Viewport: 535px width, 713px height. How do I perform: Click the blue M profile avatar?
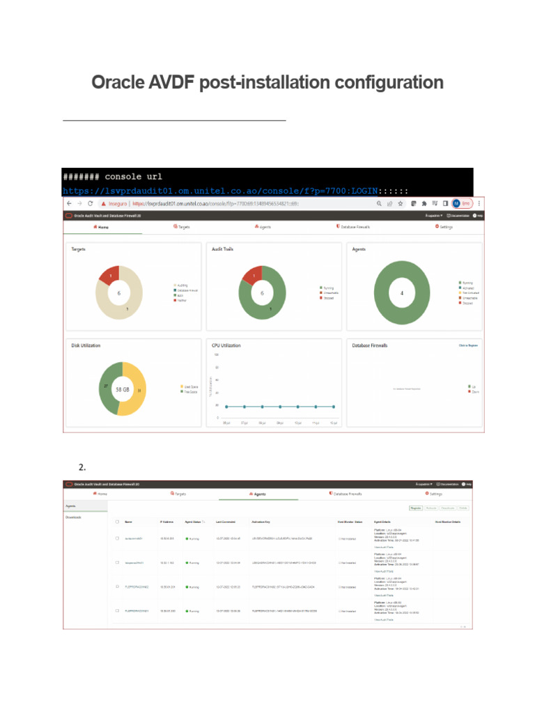click(x=456, y=204)
